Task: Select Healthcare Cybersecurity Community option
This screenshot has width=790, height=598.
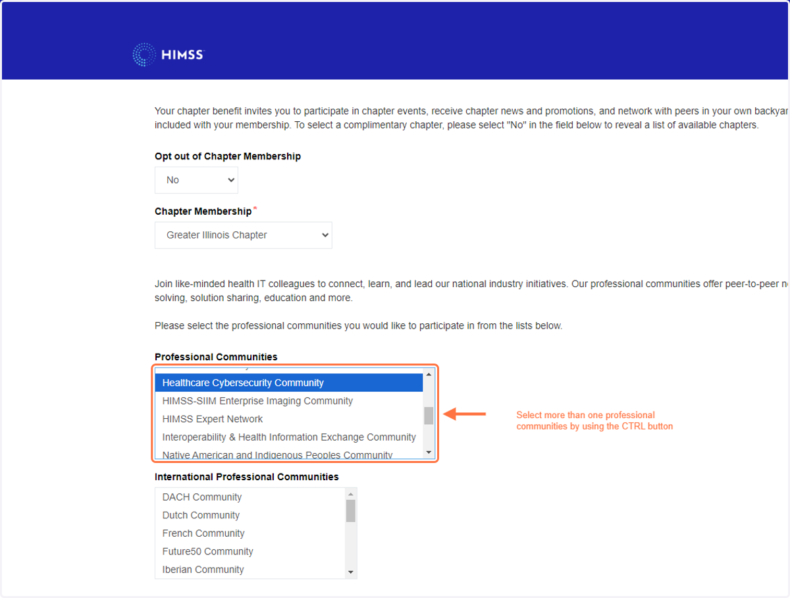Action: [289, 383]
